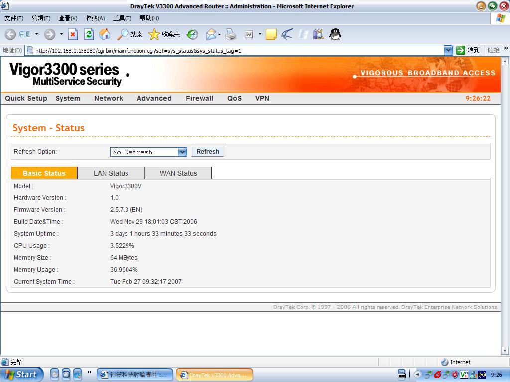Open the Firewall router menu
Image resolution: width=510 pixels, height=382 pixels.
coord(199,98)
